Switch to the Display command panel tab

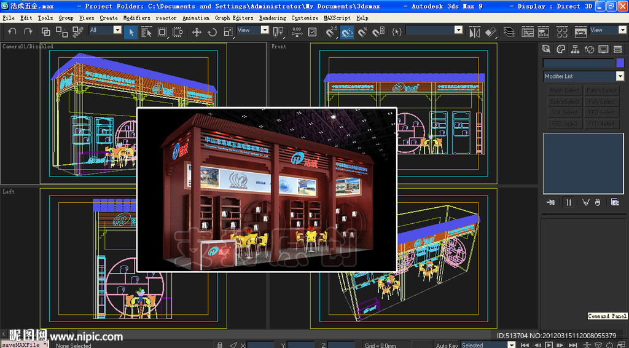tap(604, 49)
